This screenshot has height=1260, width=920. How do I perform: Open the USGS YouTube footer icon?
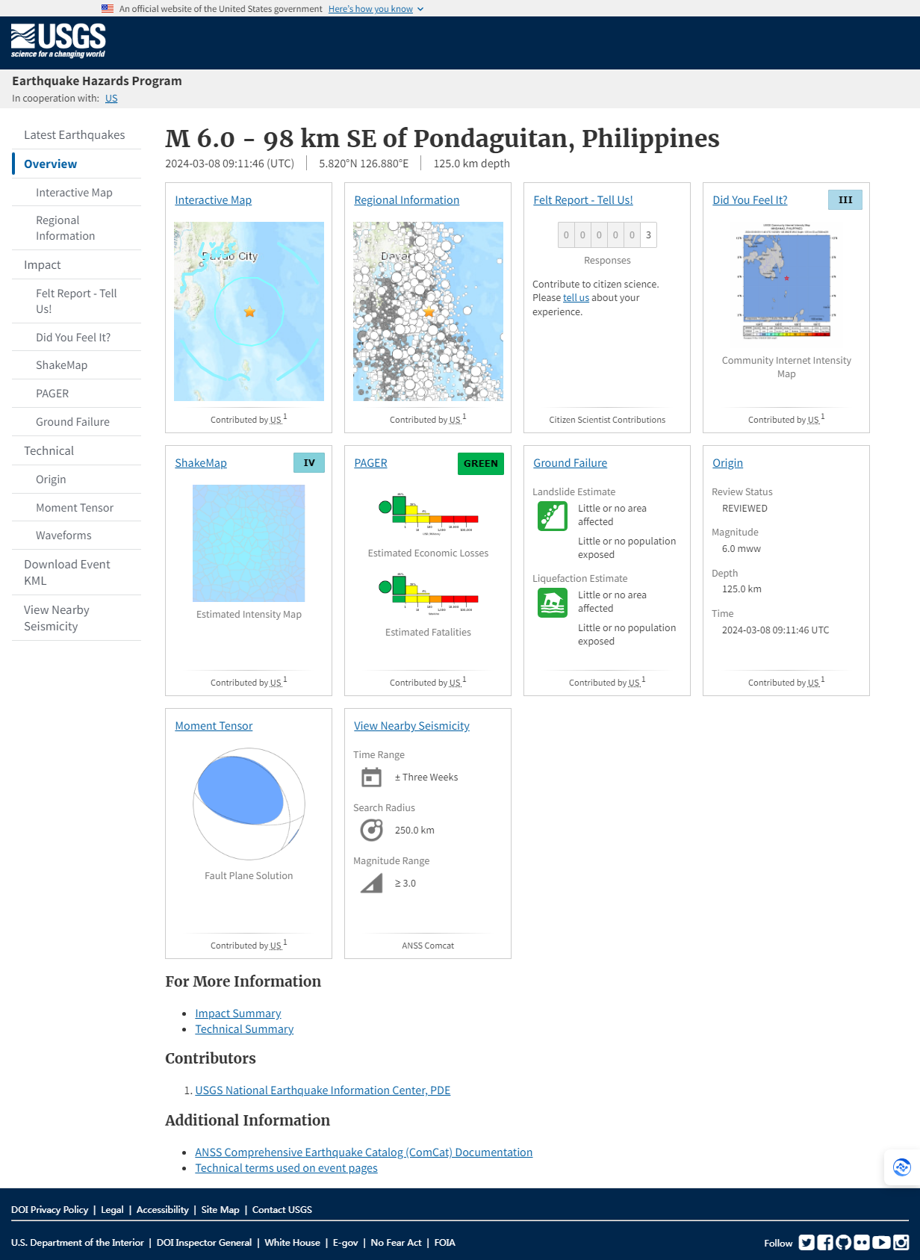881,1242
